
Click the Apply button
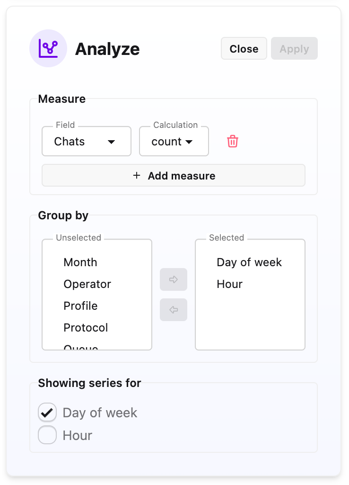click(294, 49)
